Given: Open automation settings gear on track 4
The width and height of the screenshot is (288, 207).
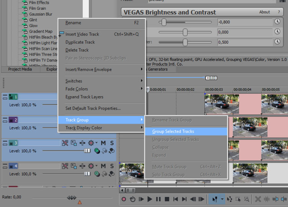Looking at the screenshot, I should [91, 166].
